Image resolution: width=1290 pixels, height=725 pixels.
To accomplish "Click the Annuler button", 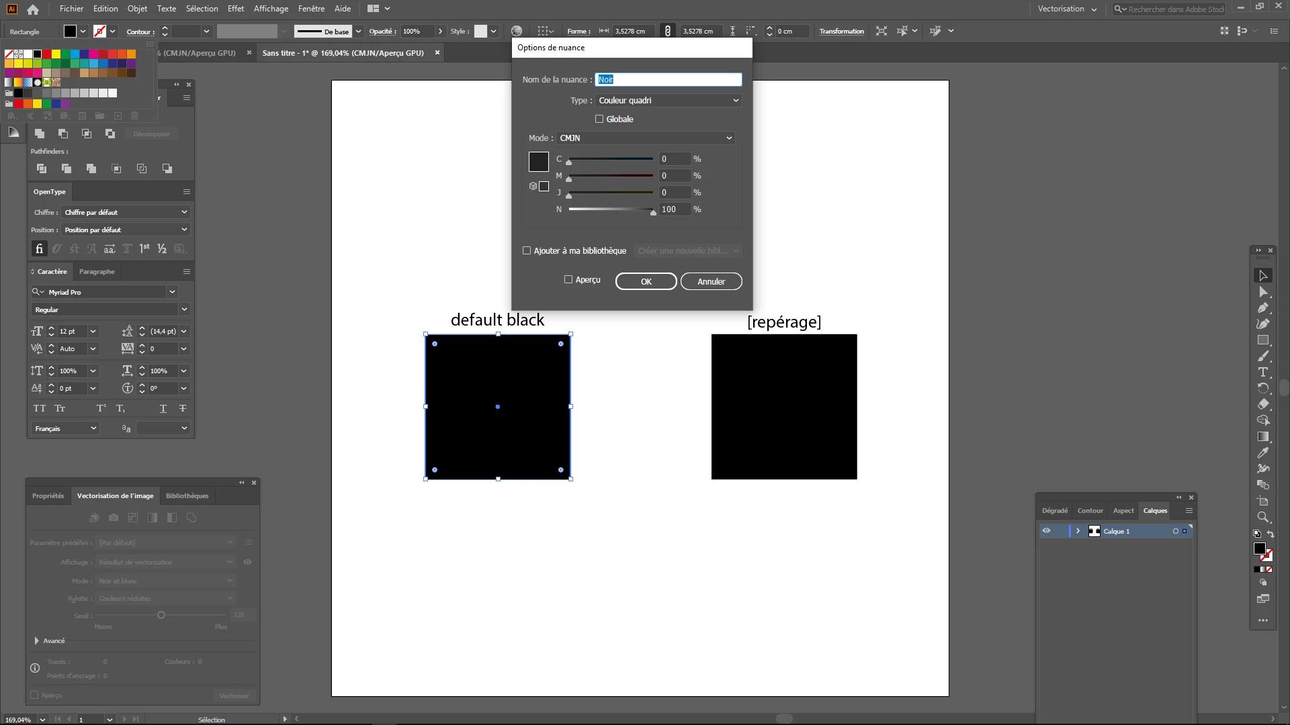I will [x=711, y=281].
